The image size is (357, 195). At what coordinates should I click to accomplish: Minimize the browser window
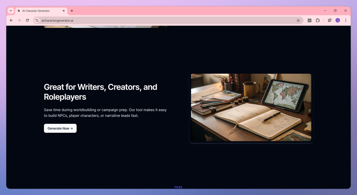(x=325, y=11)
